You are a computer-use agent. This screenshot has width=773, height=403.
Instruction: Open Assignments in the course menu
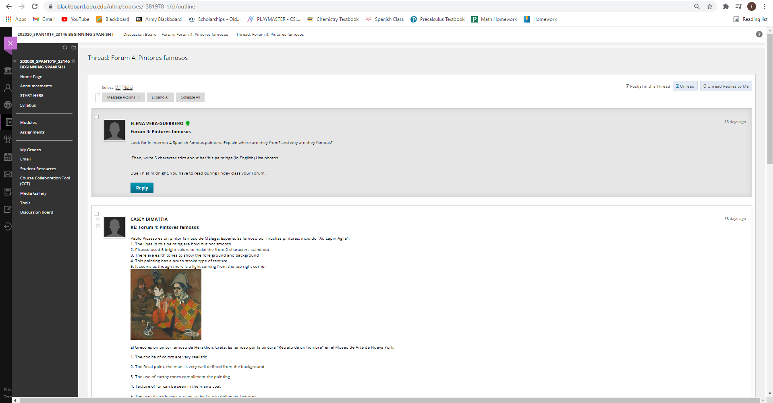pyautogui.click(x=32, y=132)
